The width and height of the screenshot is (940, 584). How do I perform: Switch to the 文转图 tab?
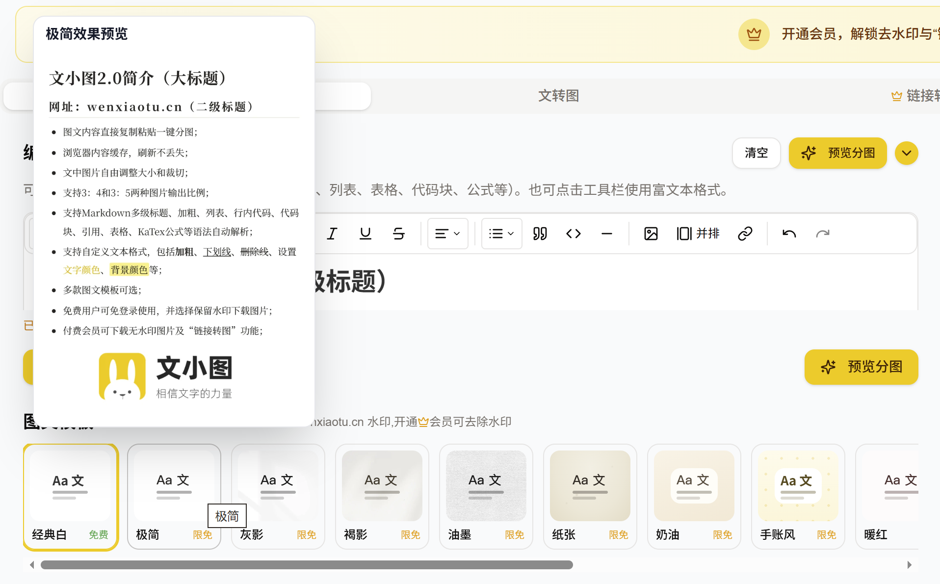point(558,96)
